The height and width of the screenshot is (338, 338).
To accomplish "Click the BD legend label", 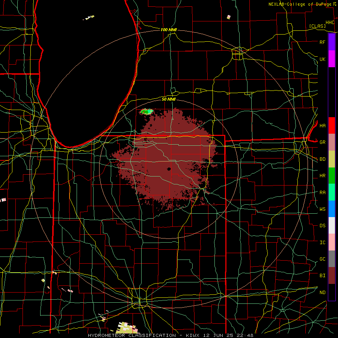I will [x=322, y=159].
